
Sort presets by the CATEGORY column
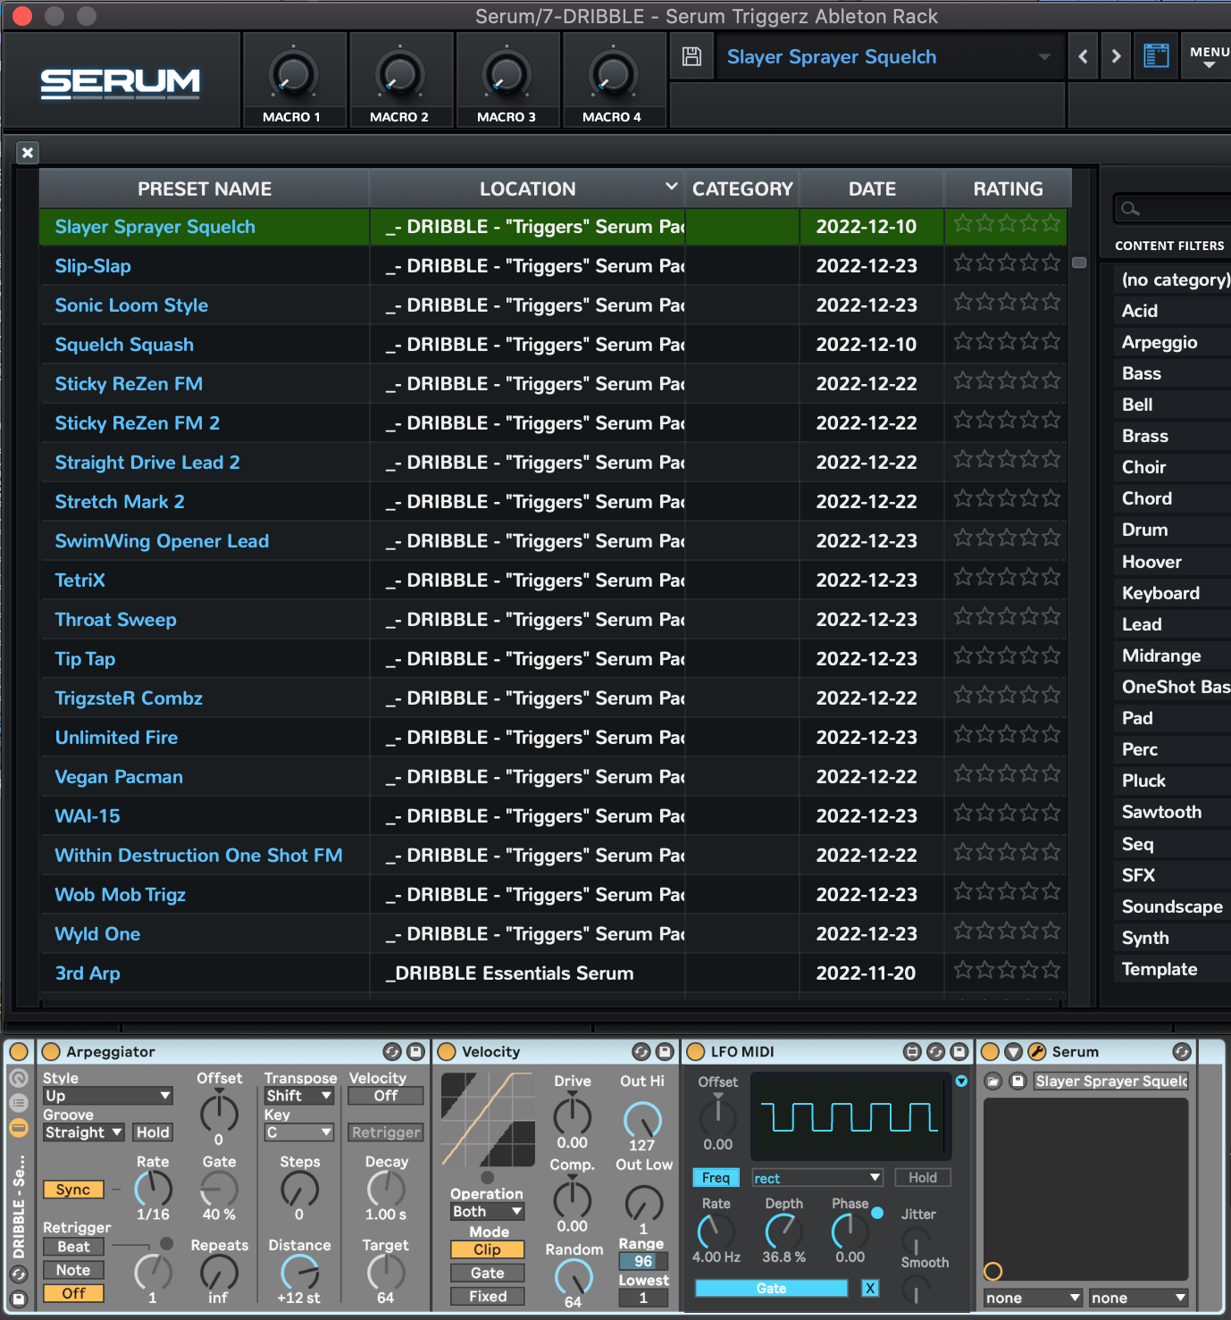click(x=742, y=189)
